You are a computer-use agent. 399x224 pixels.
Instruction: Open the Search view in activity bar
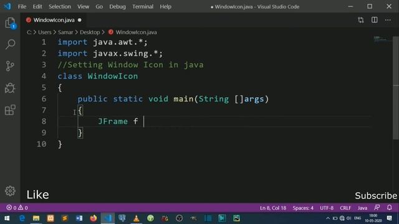click(10, 44)
